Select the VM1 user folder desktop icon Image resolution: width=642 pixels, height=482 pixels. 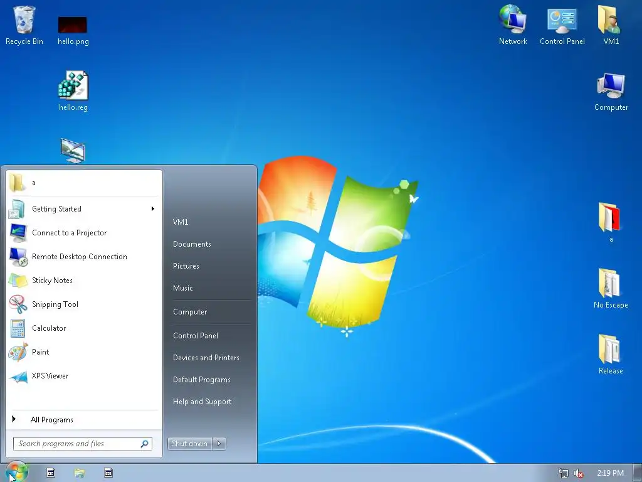[x=611, y=24]
